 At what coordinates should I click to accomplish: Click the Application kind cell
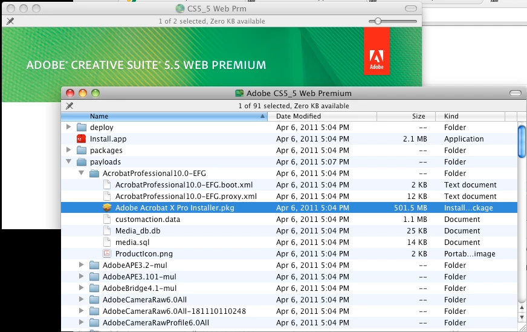coord(464,139)
